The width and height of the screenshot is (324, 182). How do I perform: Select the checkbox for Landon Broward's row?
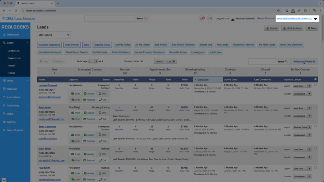[x=315, y=85]
